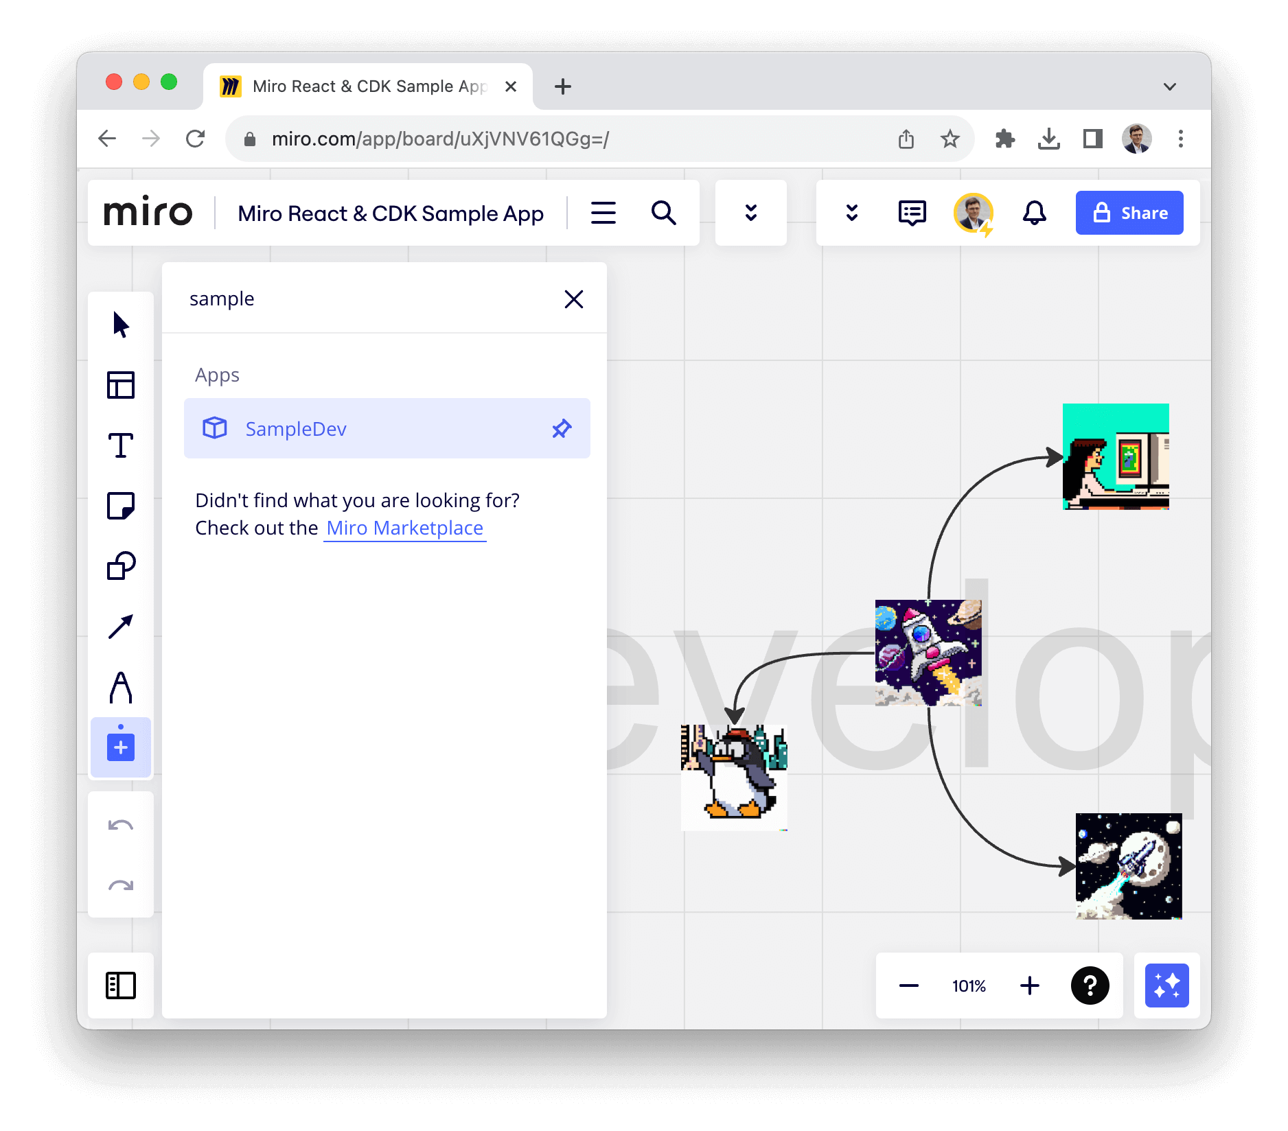1288x1131 pixels.
Task: Select the rocket in space pixel image
Action: [928, 653]
